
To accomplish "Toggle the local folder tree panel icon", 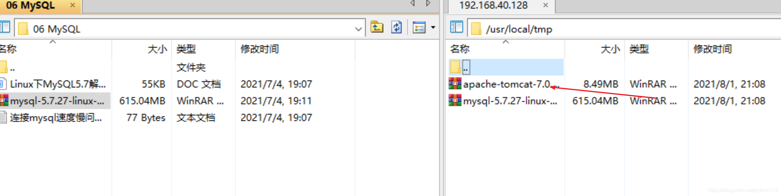I will click(x=5, y=27).
